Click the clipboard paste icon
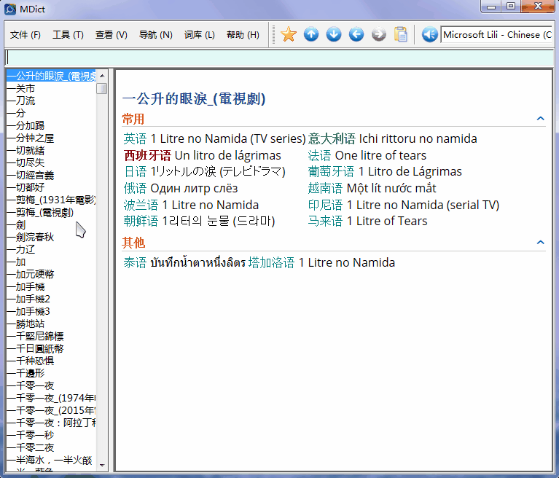This screenshot has width=559, height=478. 401,34
